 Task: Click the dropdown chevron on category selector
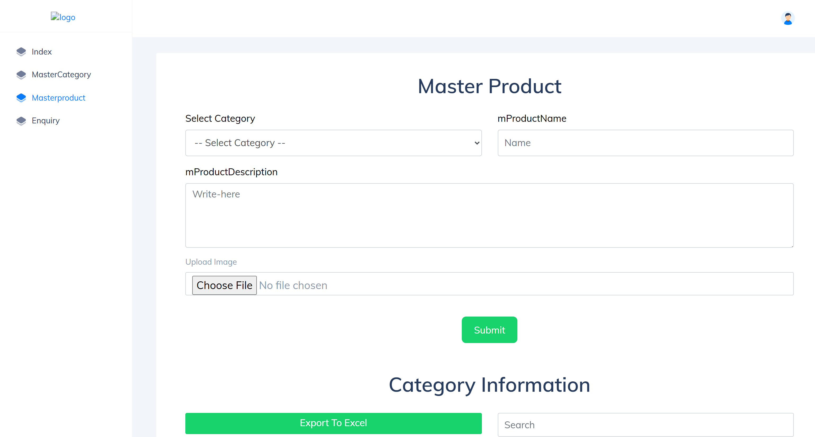tap(476, 143)
